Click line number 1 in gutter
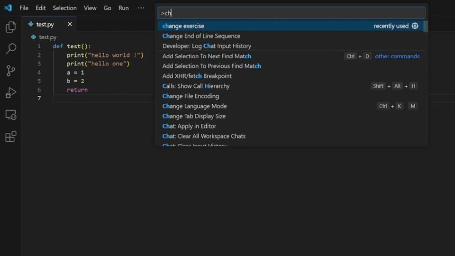455x256 pixels. tap(39, 46)
